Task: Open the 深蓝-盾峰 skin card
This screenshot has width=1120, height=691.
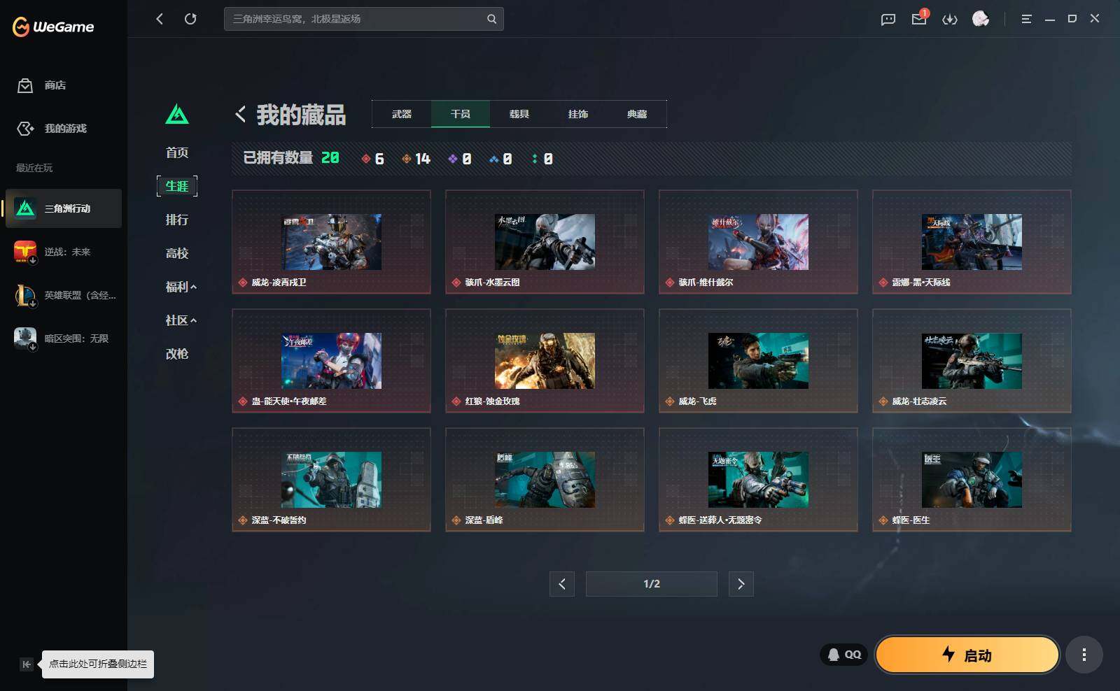Action: (545, 480)
